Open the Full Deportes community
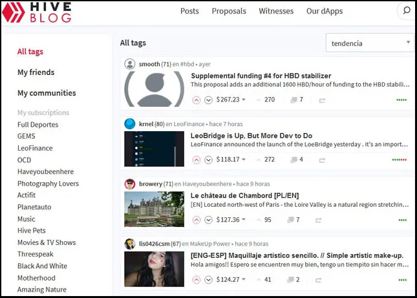The height and width of the screenshot is (298, 417). [x=37, y=124]
